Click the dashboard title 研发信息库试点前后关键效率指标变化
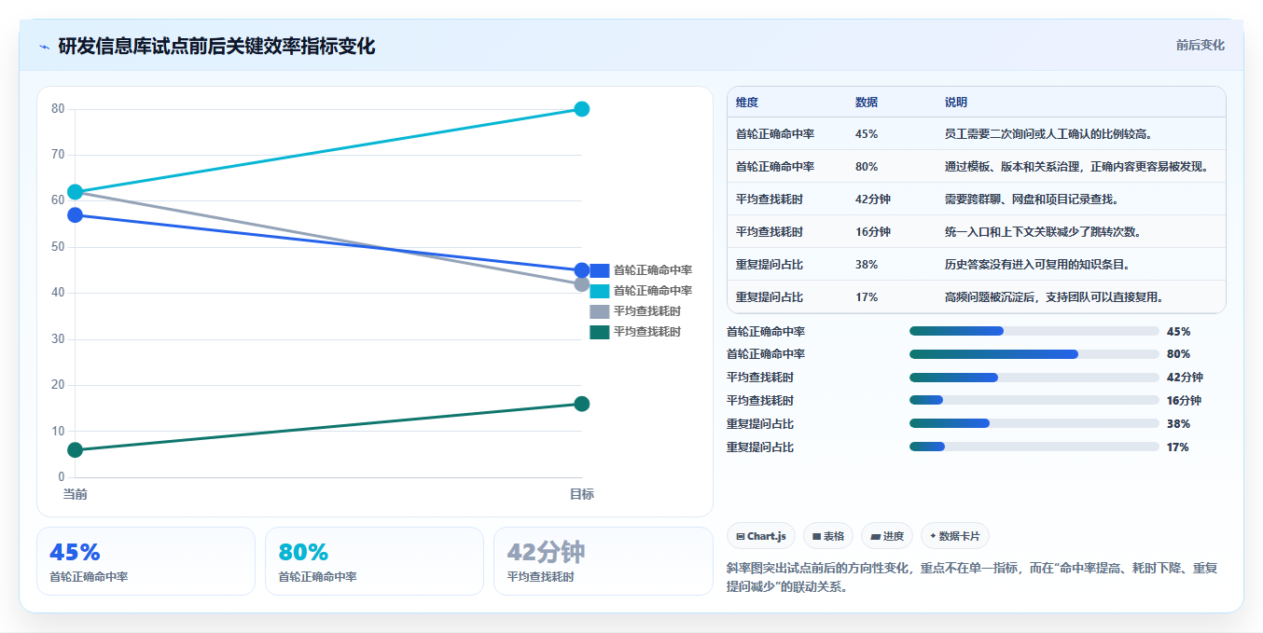The image size is (1263, 633). pos(216,47)
